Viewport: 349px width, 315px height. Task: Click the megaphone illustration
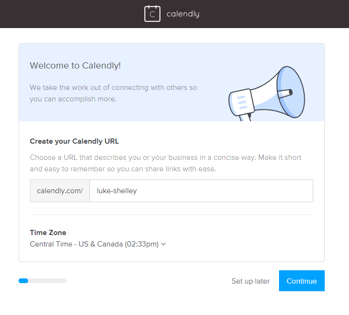[x=267, y=94]
